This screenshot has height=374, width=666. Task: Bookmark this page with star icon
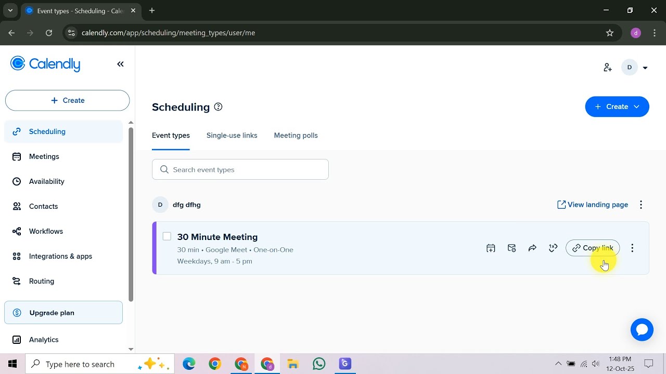[x=610, y=33]
